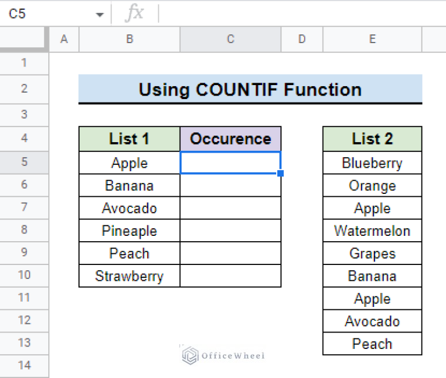Select the Occurence cell beside Peach

tap(230, 253)
